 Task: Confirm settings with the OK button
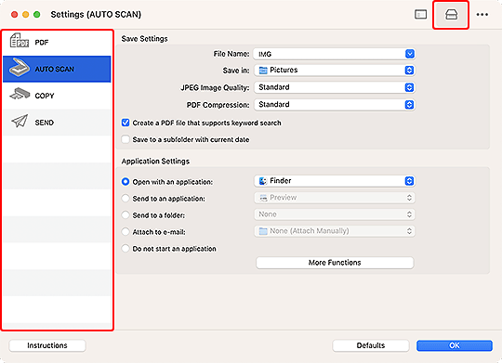pyautogui.click(x=455, y=345)
